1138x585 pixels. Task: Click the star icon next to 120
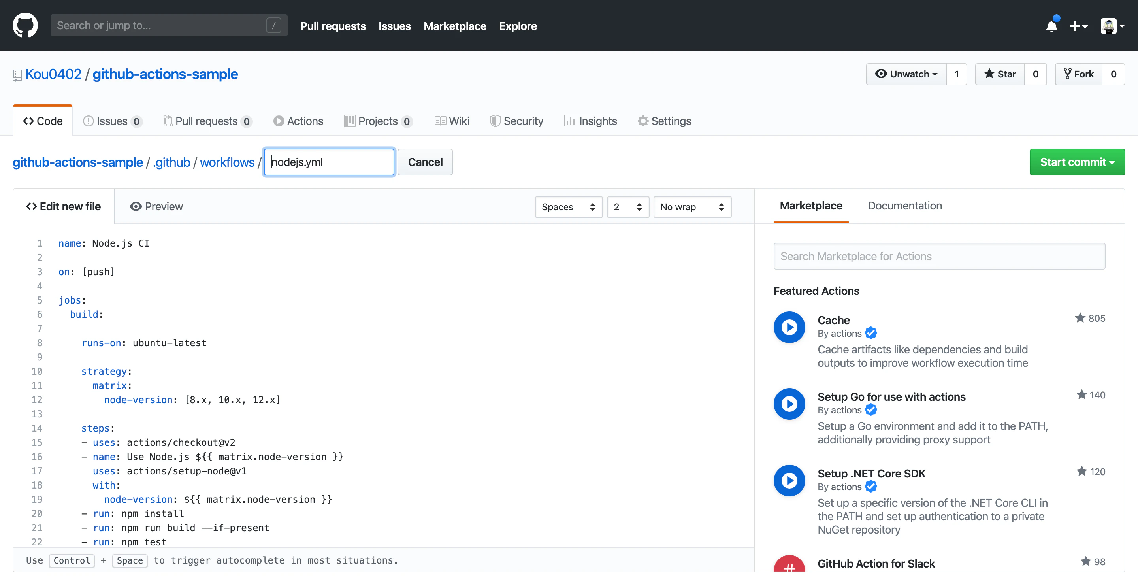click(x=1081, y=472)
